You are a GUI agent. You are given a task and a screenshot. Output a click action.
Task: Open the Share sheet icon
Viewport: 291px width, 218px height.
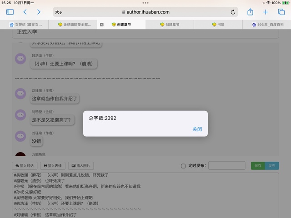[250, 12]
